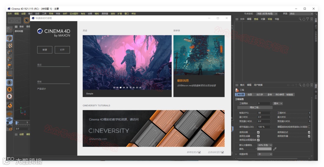Viewport: 324px width, 167px height.
Task: Click the 细节程度(LOD) stepper arrows
Action: [x=270, y=127]
